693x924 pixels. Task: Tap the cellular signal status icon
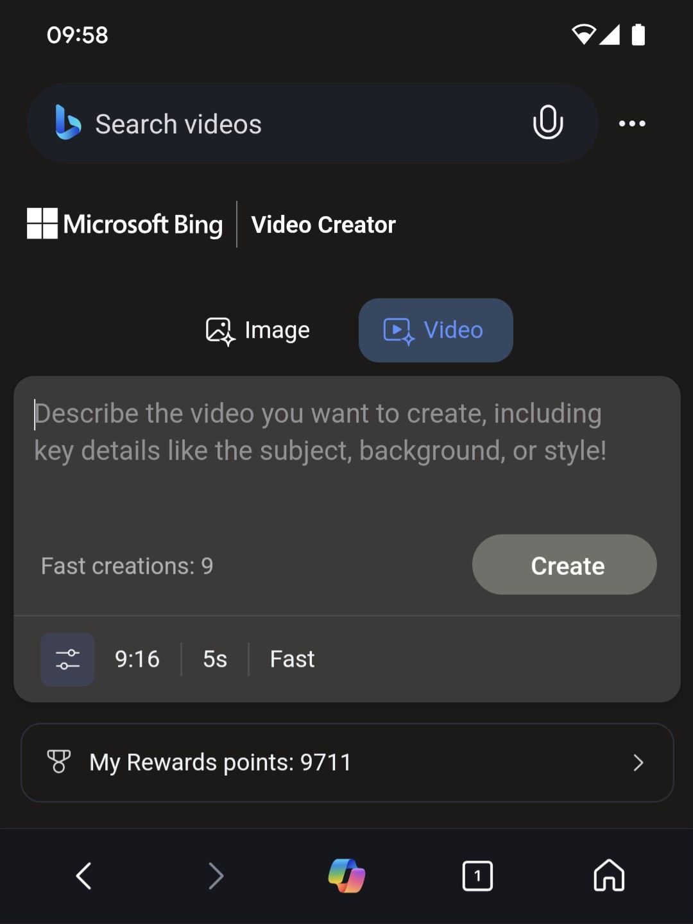tap(610, 35)
